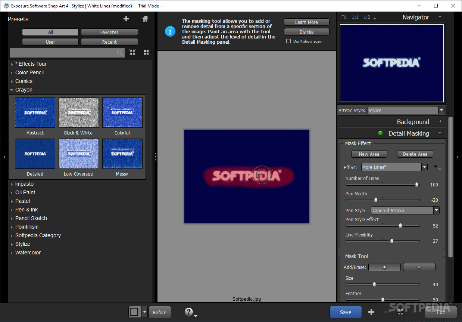Click the Pen Width slider handle
Viewport: 462px width, 322px height.
(376, 200)
